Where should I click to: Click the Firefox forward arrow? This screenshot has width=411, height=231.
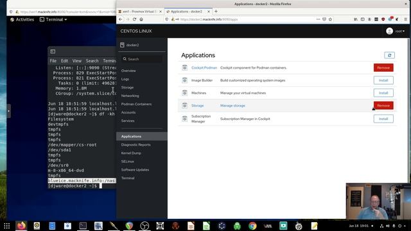click(128, 19)
